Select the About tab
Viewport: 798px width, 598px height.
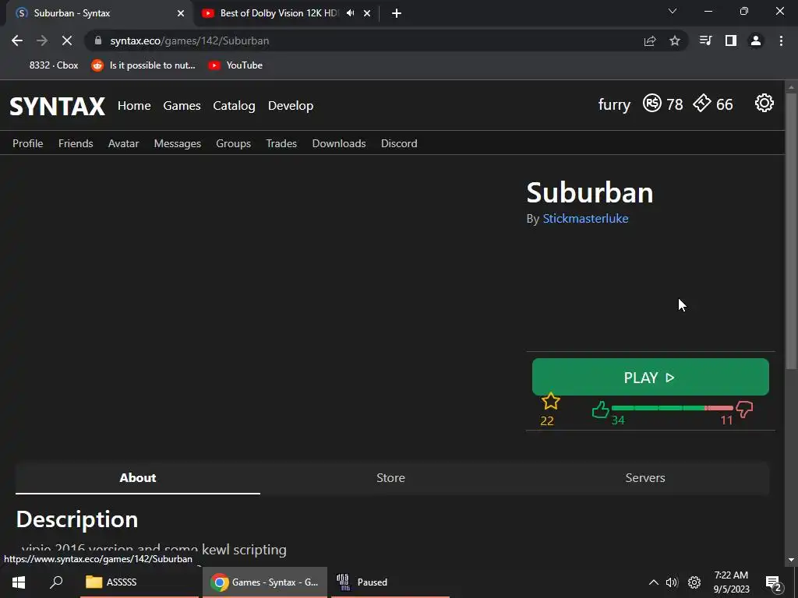pyautogui.click(x=138, y=477)
